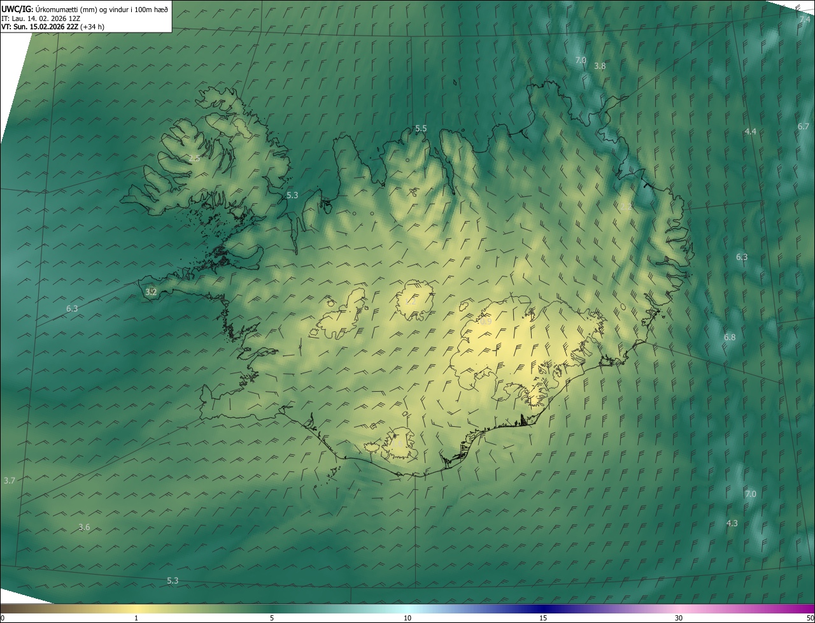
Task: Click the 5.5 value on north coast
Action: point(421,129)
